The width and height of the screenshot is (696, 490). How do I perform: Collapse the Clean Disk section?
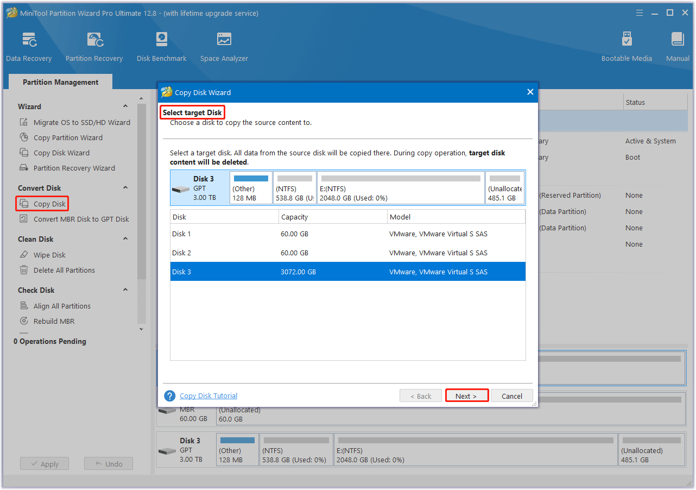pos(125,238)
